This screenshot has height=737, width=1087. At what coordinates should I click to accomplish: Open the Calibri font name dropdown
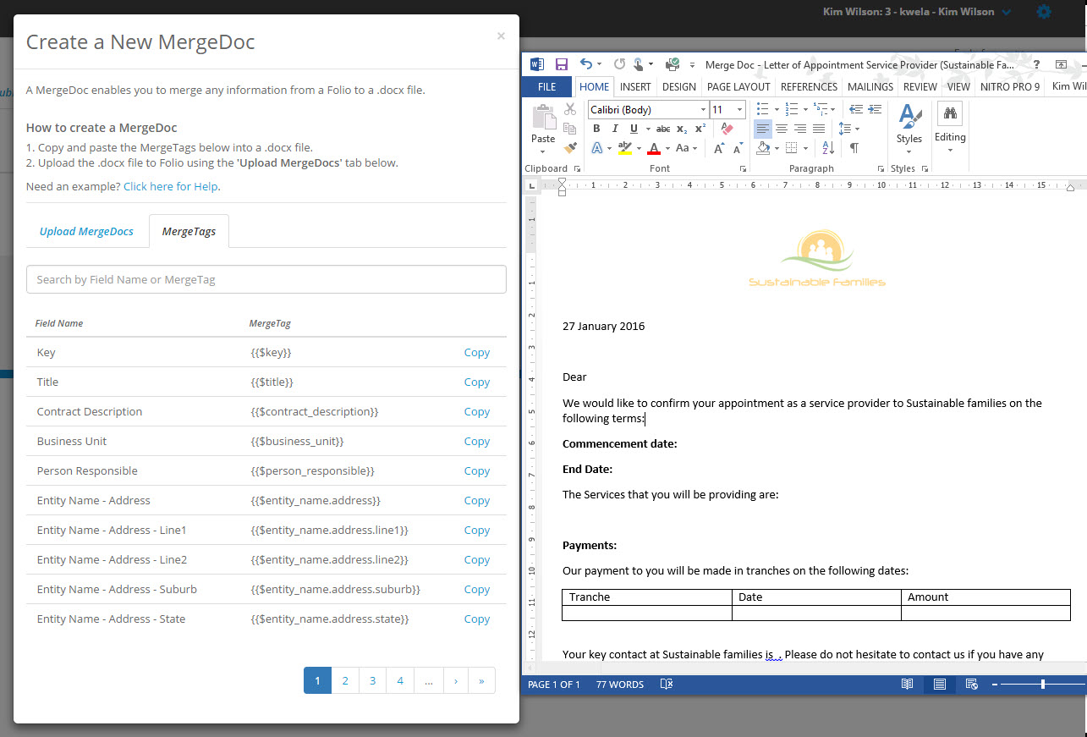[703, 110]
